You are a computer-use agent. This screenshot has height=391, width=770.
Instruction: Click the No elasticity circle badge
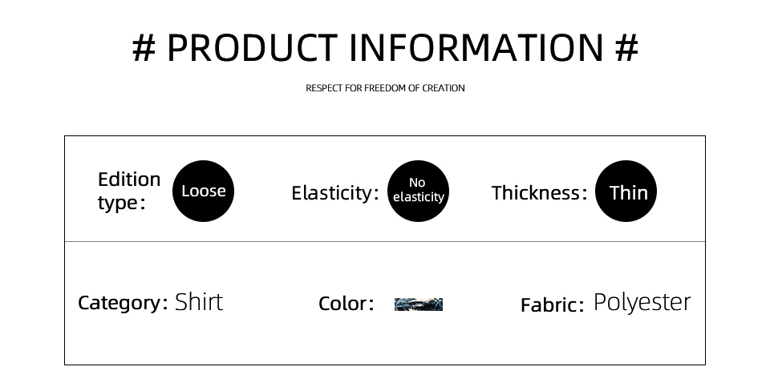(x=419, y=191)
